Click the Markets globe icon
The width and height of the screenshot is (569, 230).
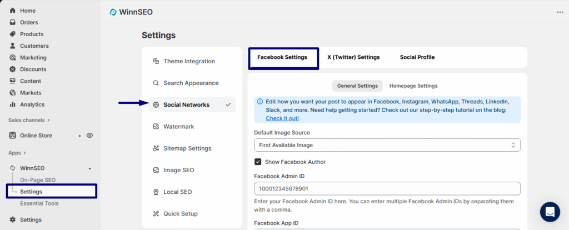coord(13,93)
